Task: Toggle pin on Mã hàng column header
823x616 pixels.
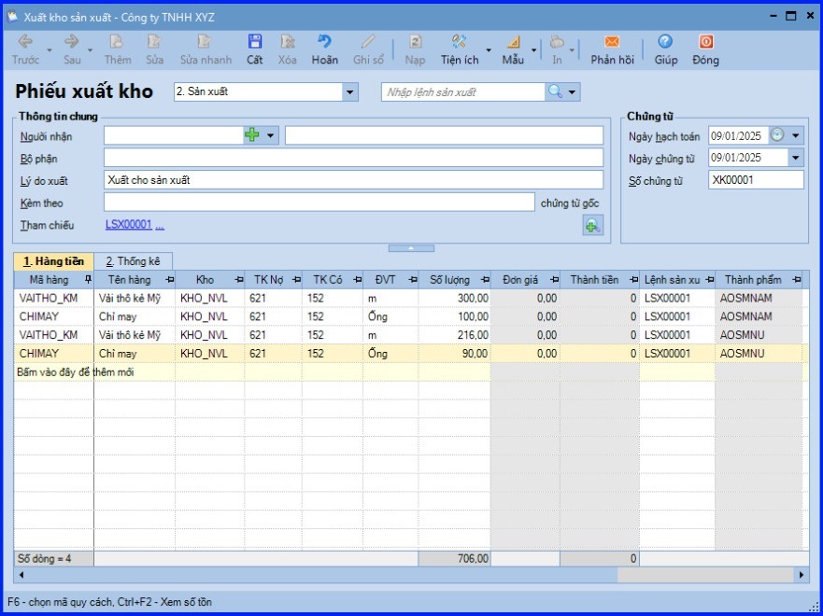Action: click(88, 279)
